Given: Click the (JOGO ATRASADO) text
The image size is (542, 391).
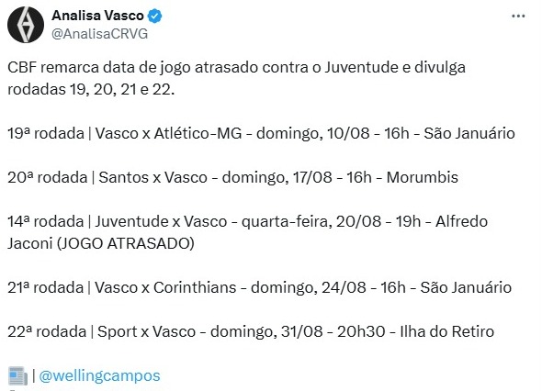Looking at the screenshot, I should coord(126,243).
